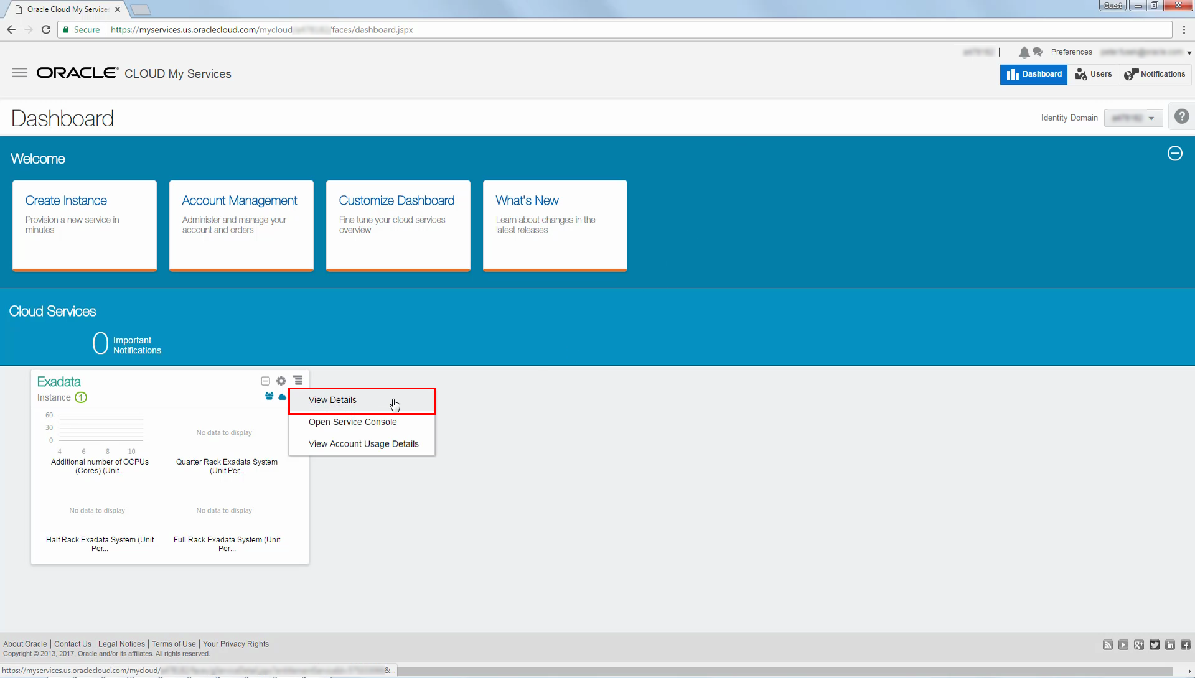Screen dimensions: 1195x678
Task: Click the Contact Us footer link
Action: tap(72, 644)
